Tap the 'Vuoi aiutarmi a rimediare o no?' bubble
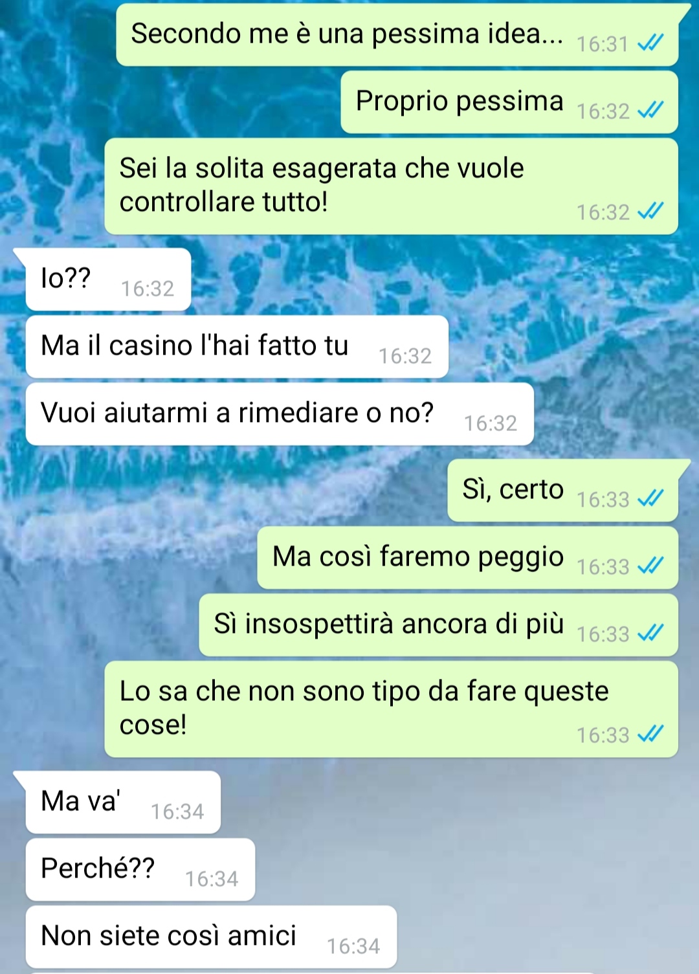 pyautogui.click(x=280, y=414)
